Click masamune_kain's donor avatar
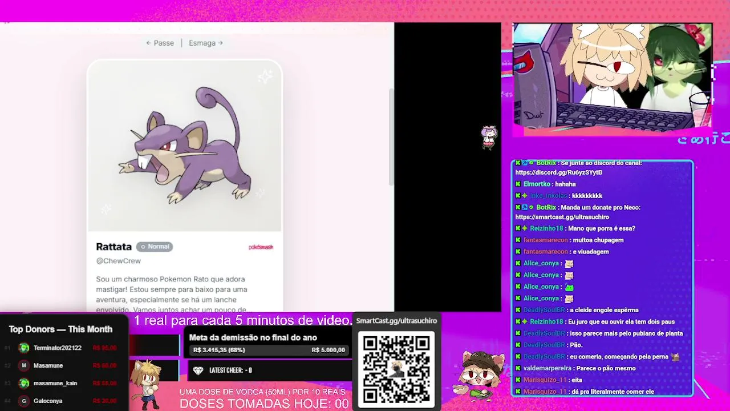730x411 pixels. click(24, 383)
